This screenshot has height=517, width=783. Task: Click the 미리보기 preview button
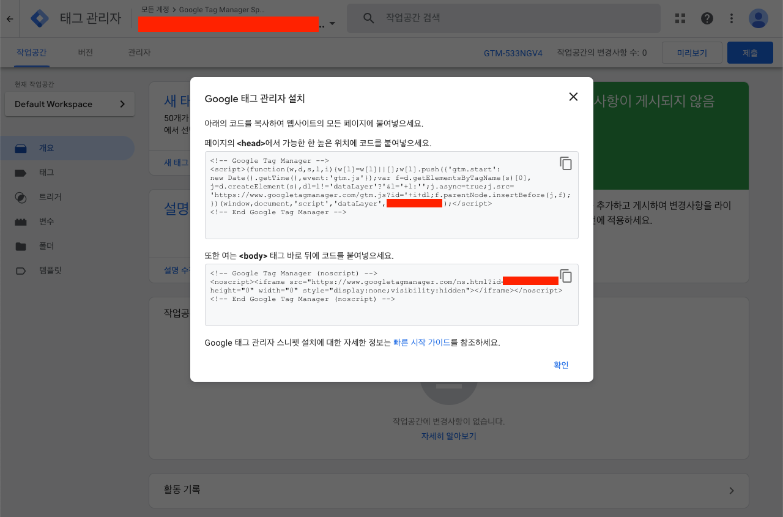coord(692,53)
